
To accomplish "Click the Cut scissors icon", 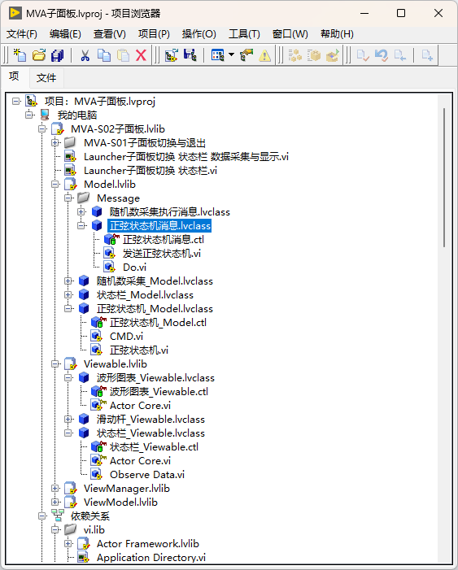I will pyautogui.click(x=85, y=55).
